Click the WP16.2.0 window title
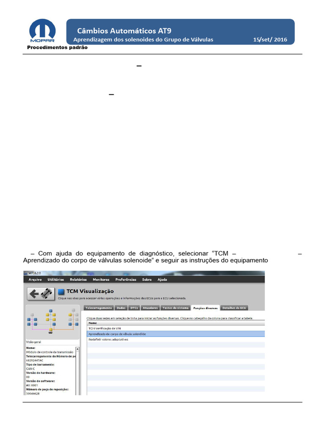The height and width of the screenshot is (433, 325). pos(35,273)
